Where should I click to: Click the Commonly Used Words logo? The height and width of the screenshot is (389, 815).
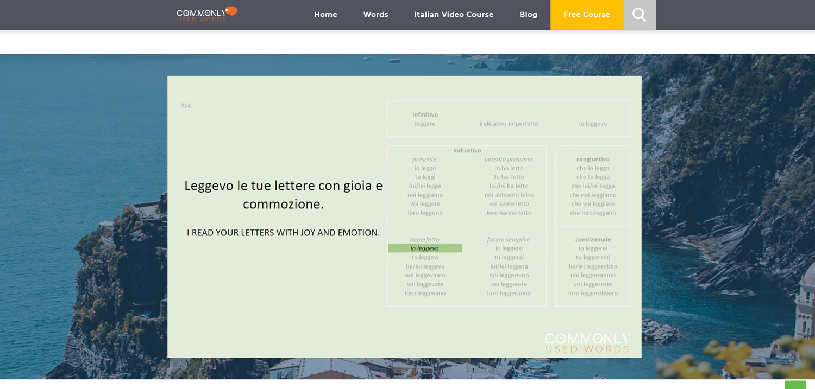(x=207, y=14)
